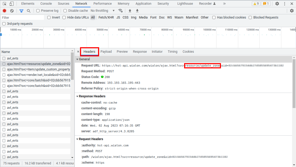Open DevTools settings gear
This screenshot has width=296, height=167.
click(277, 4)
